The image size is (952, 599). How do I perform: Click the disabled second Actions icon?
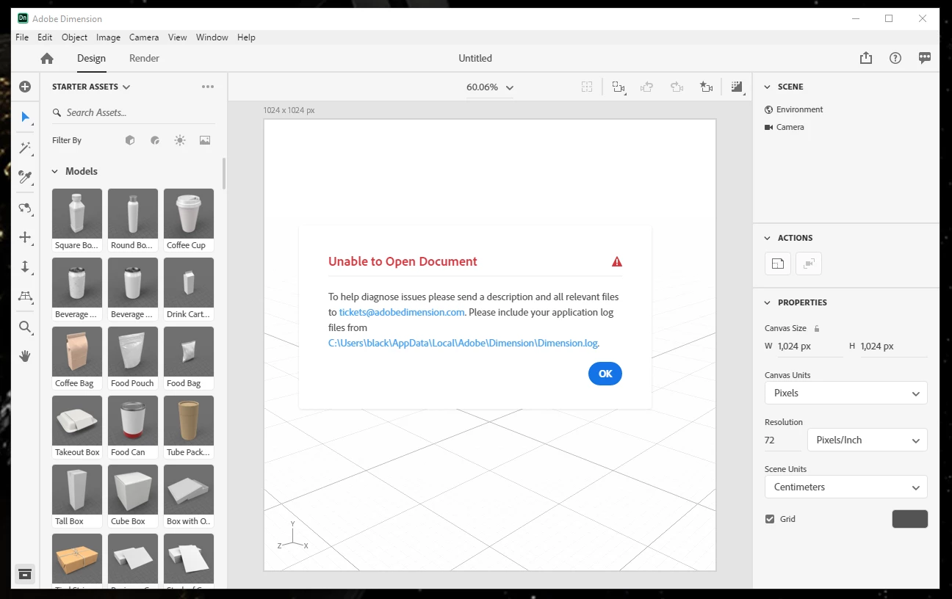[x=809, y=264]
